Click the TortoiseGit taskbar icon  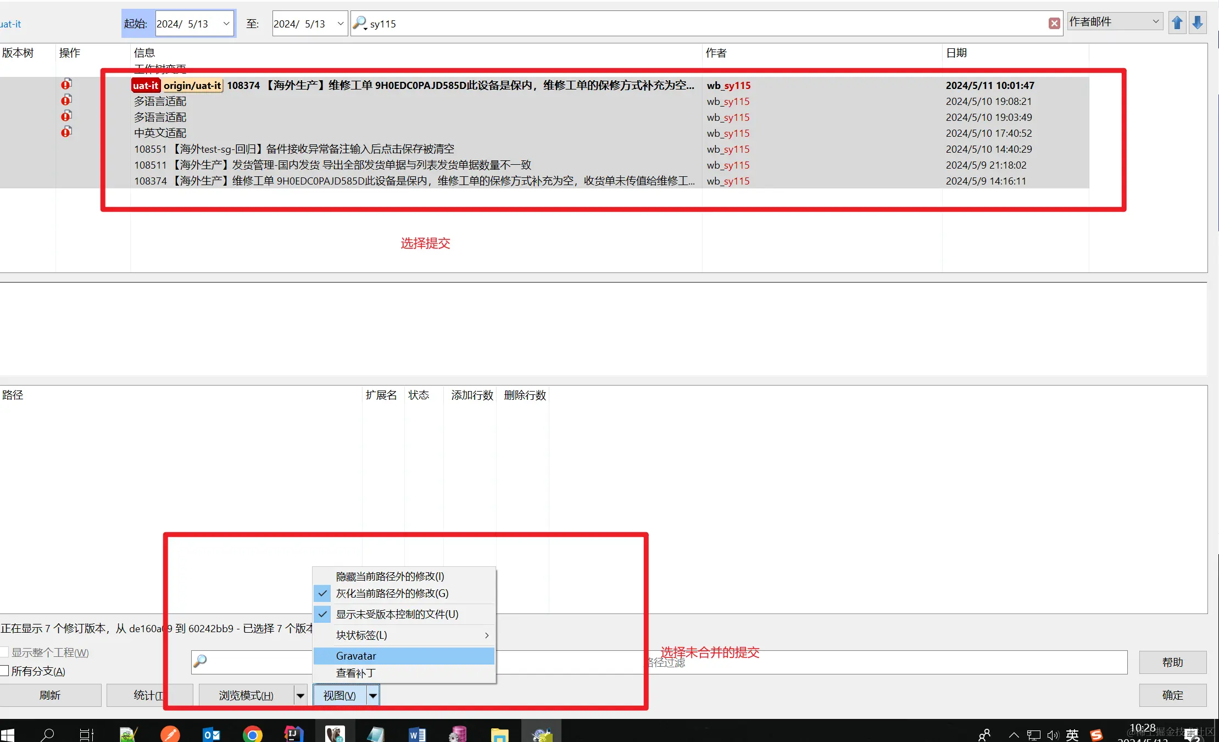[542, 734]
